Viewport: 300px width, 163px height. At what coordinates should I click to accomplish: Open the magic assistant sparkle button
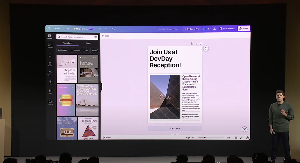pyautogui.click(x=244, y=129)
